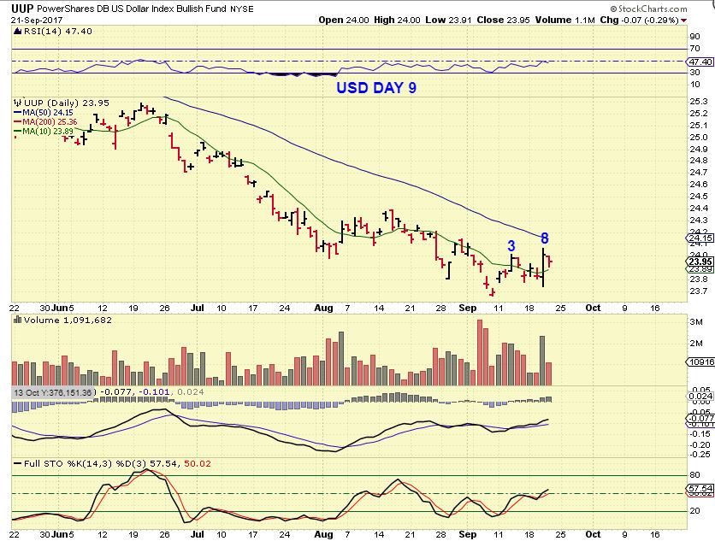
Task: Click the RSI(14) 47.40 indicator label
Action: pos(57,31)
